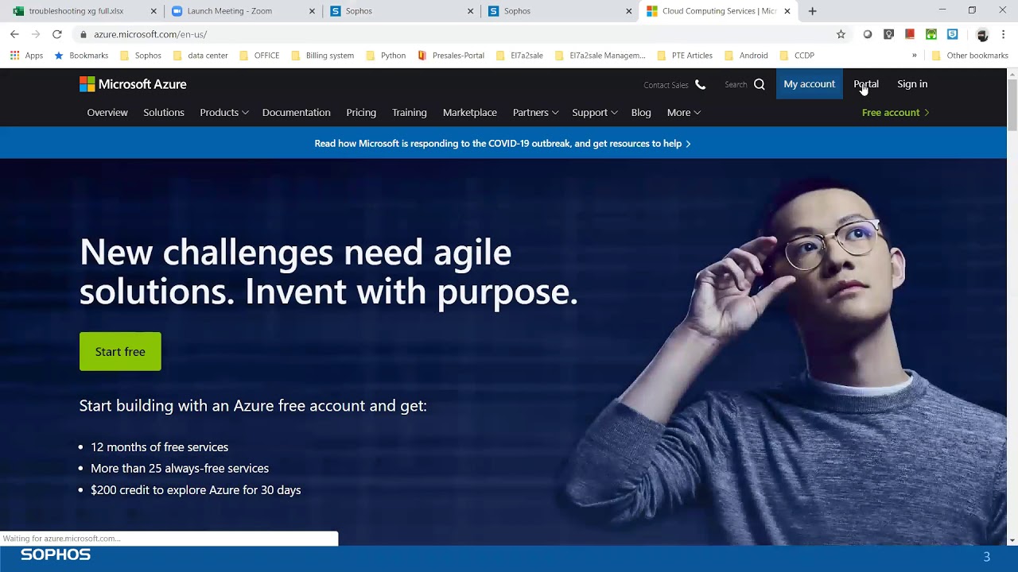
Task: Close the Cloud Computing Services tab
Action: pyautogui.click(x=787, y=11)
